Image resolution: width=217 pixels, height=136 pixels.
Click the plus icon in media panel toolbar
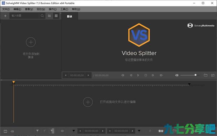pos(5,16)
